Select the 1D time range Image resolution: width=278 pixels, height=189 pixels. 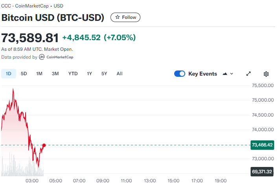click(9, 74)
